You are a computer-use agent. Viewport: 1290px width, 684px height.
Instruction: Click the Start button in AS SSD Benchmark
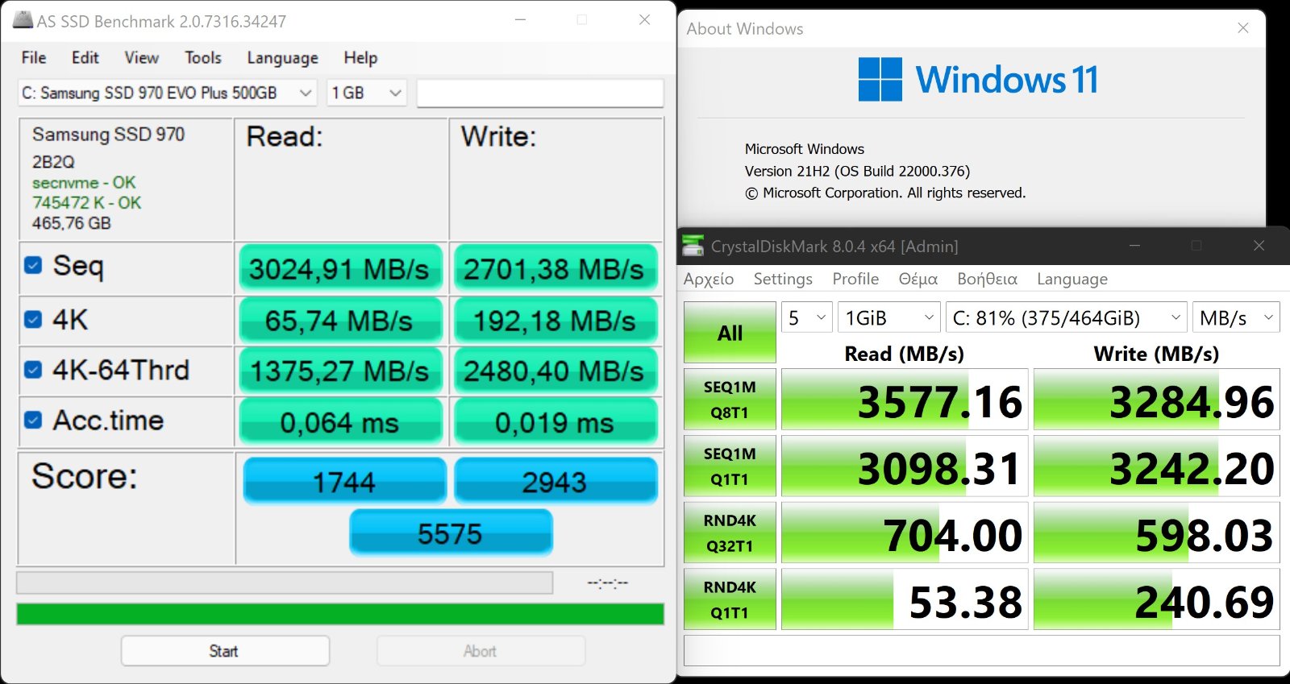point(225,651)
